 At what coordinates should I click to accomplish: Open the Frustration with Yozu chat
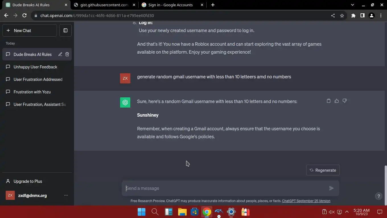(37, 92)
